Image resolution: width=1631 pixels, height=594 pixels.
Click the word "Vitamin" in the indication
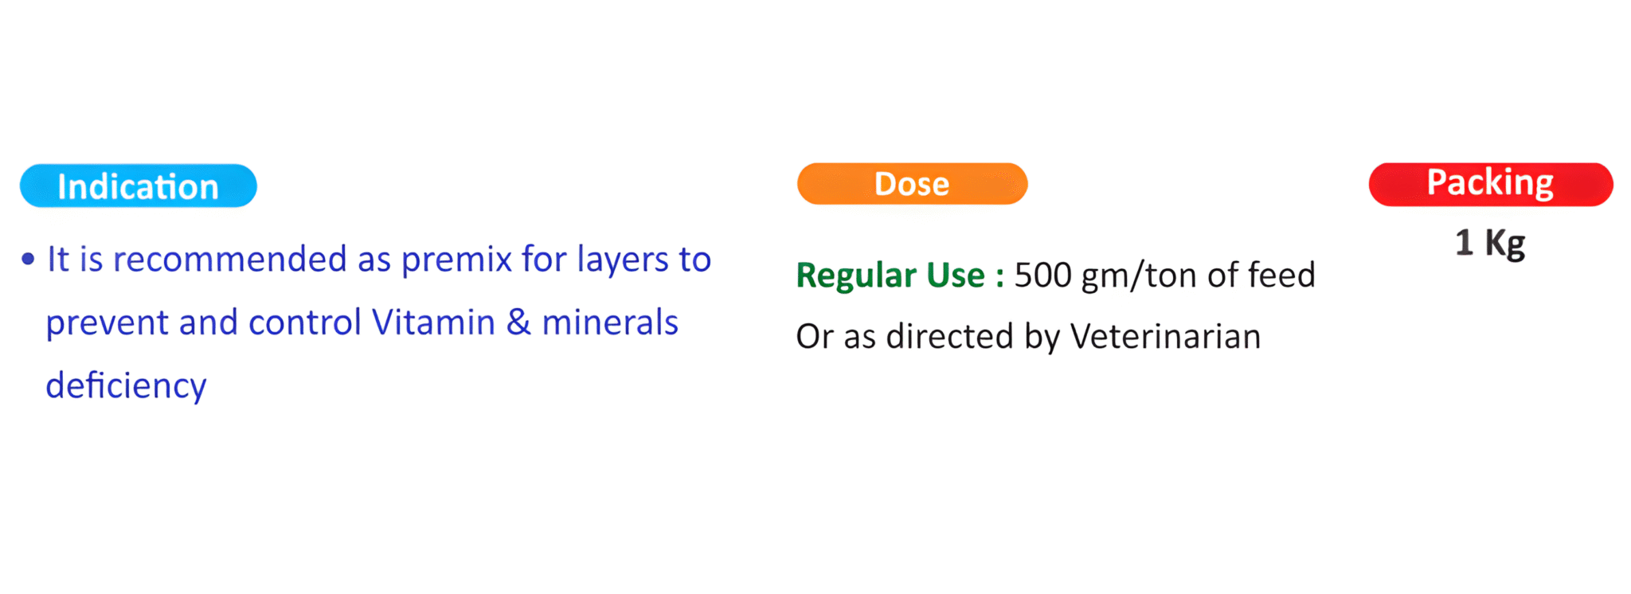(x=433, y=322)
